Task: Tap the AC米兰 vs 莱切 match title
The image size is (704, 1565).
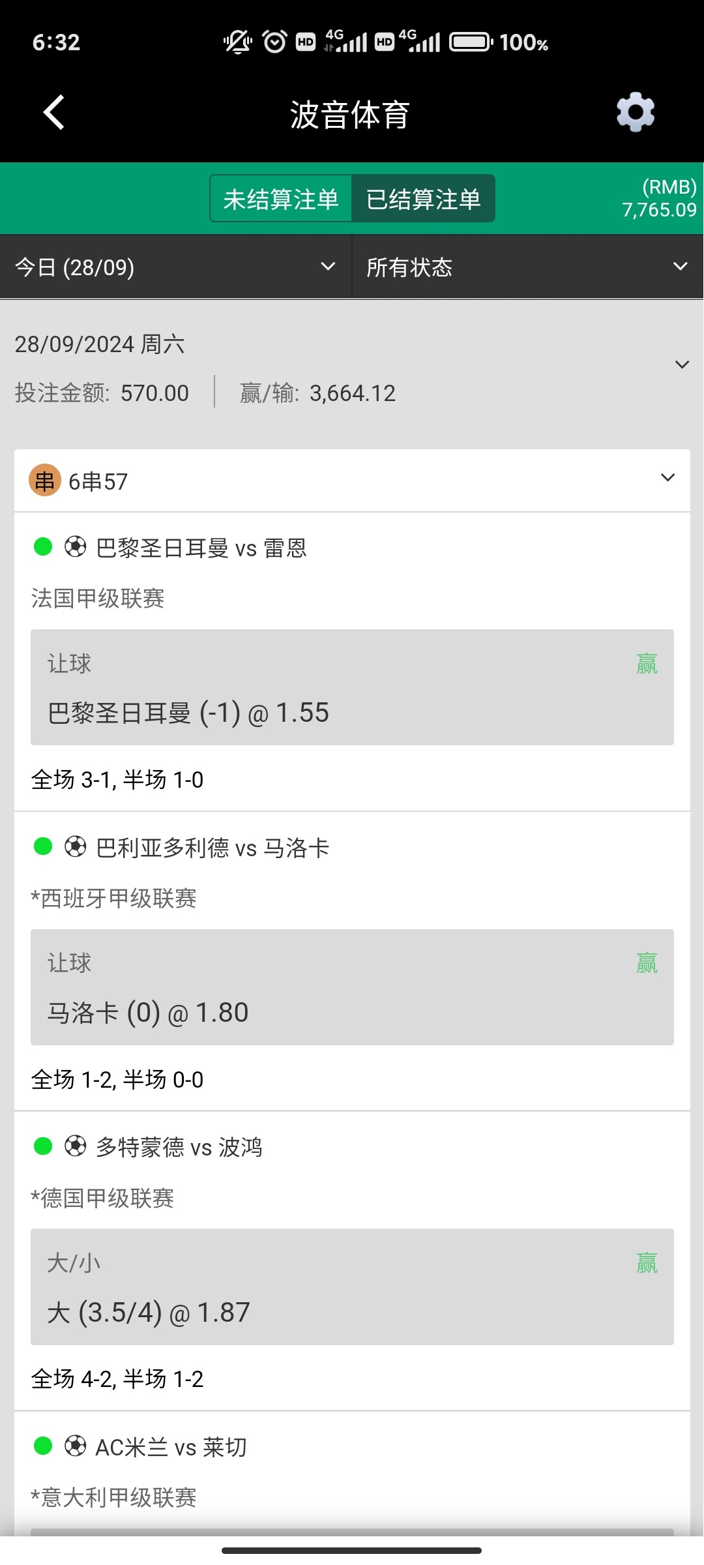Action: click(171, 1447)
